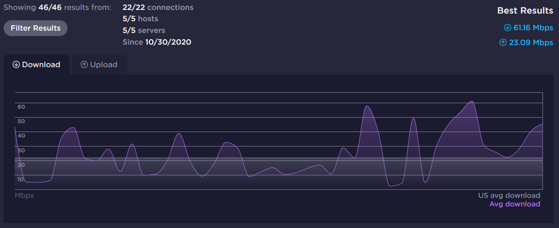Viewport: 559px width, 228px height.
Task: Click the purple Avg download legend label
Action: pyautogui.click(x=515, y=204)
